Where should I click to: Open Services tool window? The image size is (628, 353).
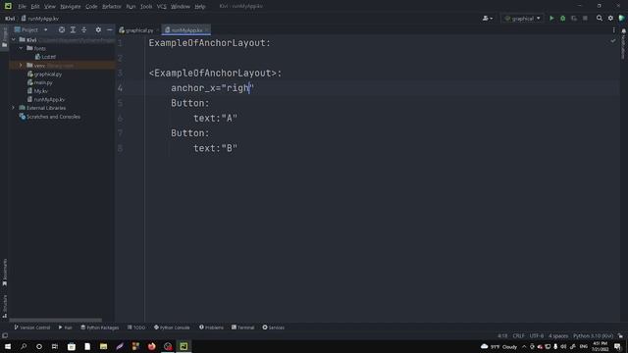click(x=273, y=328)
